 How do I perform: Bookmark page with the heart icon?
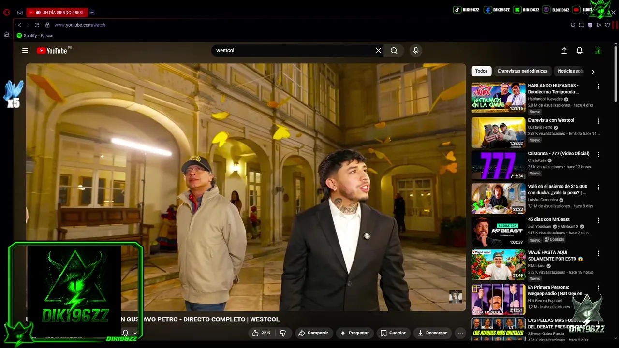[x=607, y=25]
